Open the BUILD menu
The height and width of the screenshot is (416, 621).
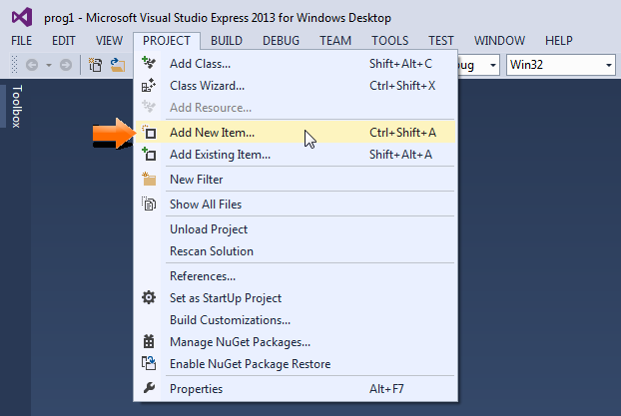227,41
